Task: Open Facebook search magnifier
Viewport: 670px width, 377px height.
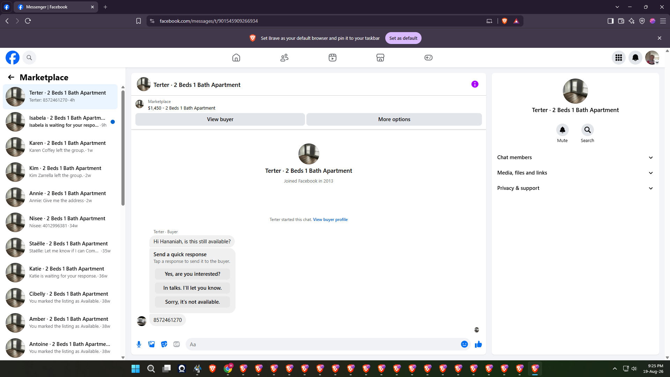Action: tap(29, 58)
